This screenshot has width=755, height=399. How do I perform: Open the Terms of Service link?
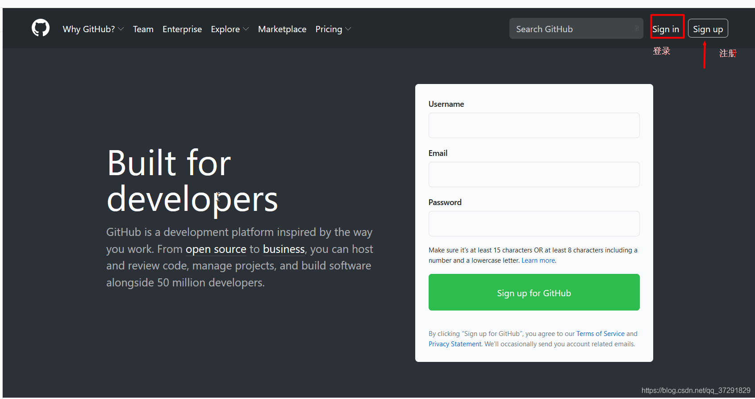(x=601, y=334)
